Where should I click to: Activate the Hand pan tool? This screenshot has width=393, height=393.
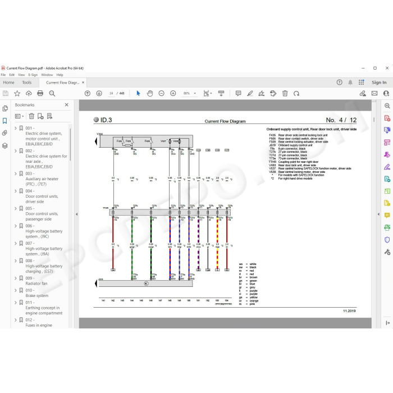click(150, 93)
